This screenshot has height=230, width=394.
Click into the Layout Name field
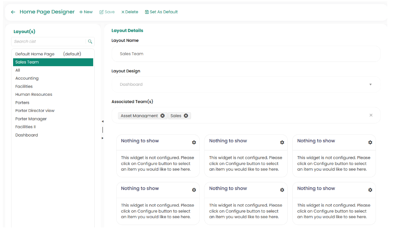click(x=246, y=54)
